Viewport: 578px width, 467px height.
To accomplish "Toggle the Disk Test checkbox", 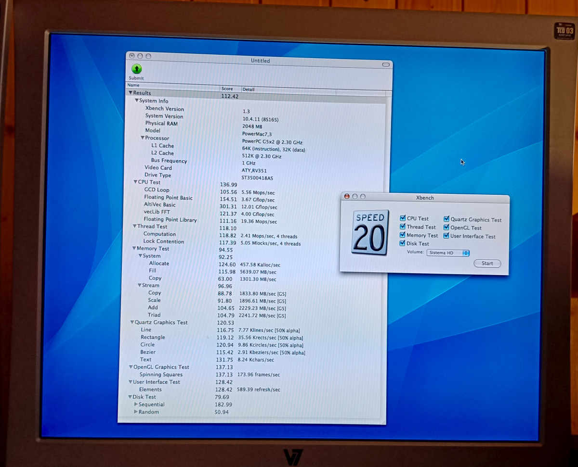I will pos(403,243).
